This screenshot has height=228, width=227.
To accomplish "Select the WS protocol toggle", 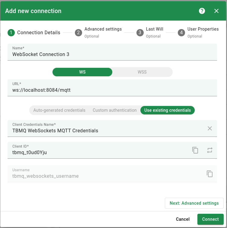I will coord(82,72).
